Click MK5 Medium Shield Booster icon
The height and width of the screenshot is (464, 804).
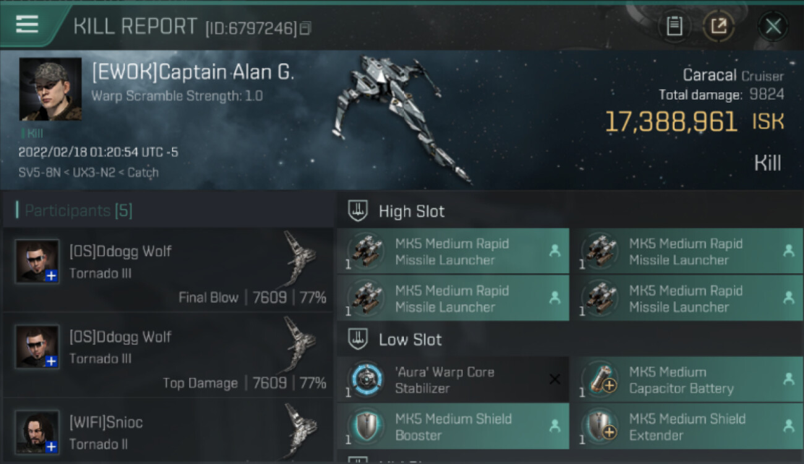[x=366, y=427]
